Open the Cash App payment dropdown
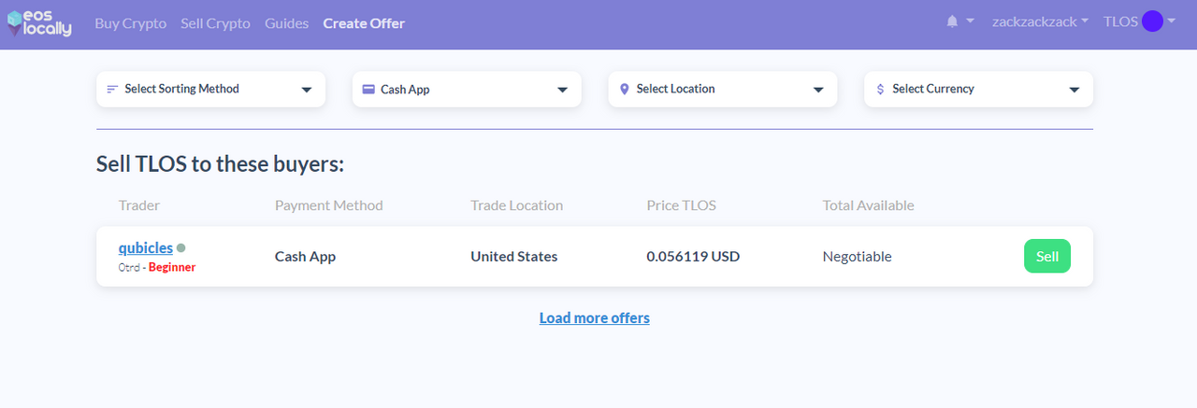This screenshot has width=1197, height=408. [467, 89]
